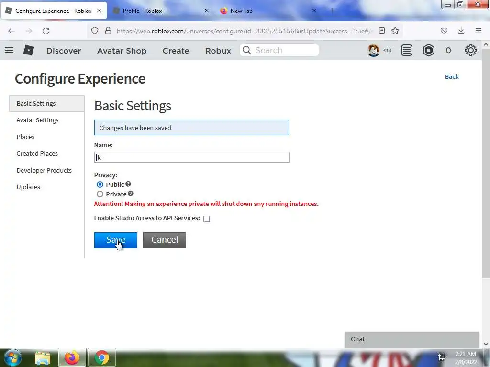The height and width of the screenshot is (367, 490).
Task: Open Created Places in the sidebar
Action: 37,153
